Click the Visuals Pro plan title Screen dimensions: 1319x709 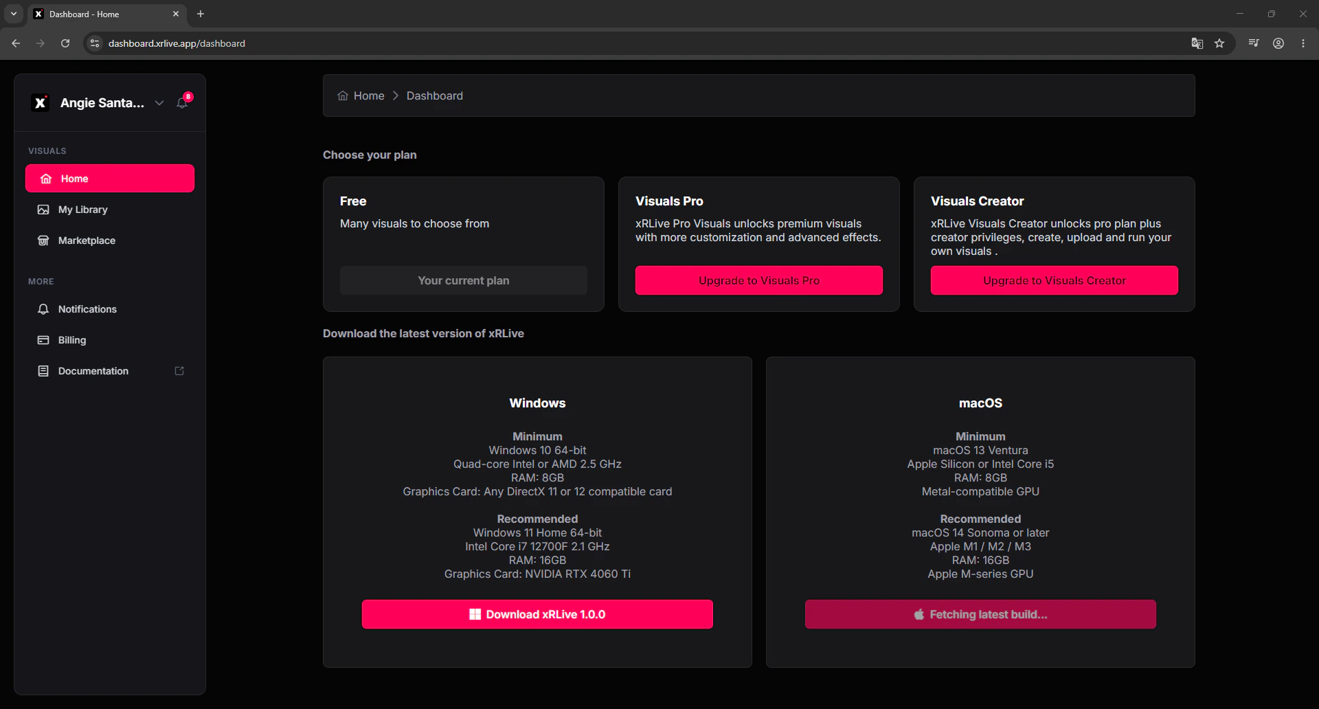(669, 201)
